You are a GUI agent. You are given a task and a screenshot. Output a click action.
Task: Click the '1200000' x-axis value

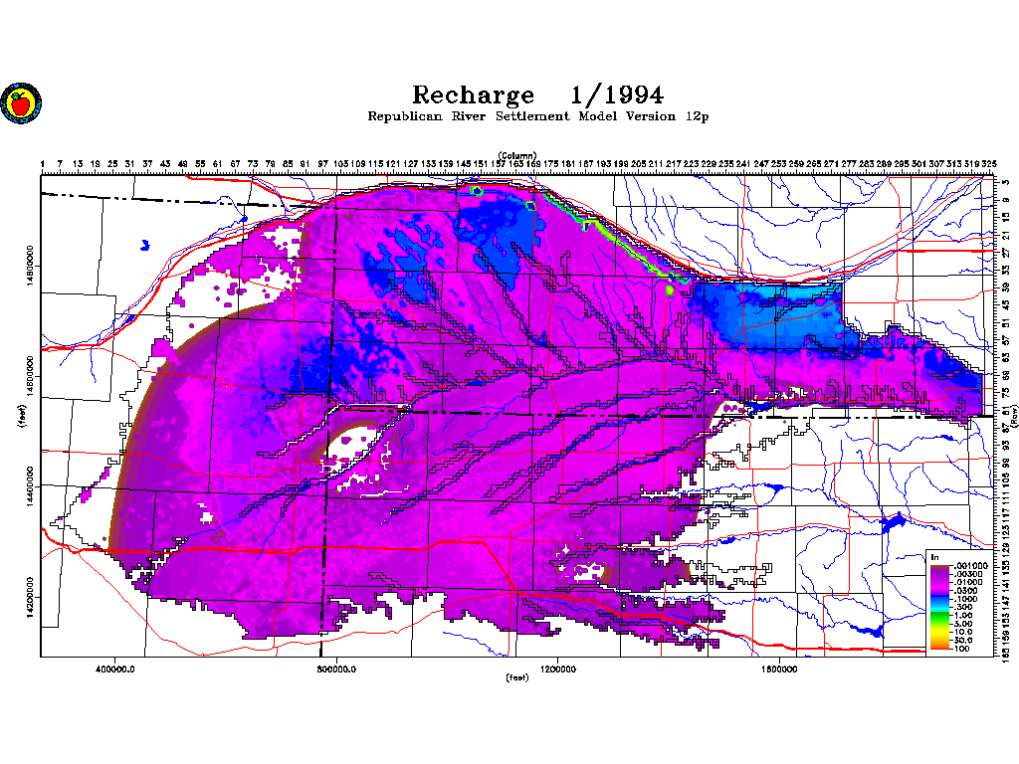tap(557, 669)
